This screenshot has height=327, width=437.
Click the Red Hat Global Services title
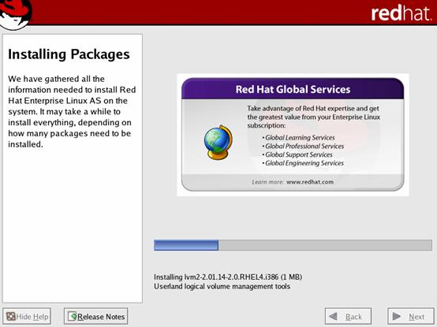293,89
